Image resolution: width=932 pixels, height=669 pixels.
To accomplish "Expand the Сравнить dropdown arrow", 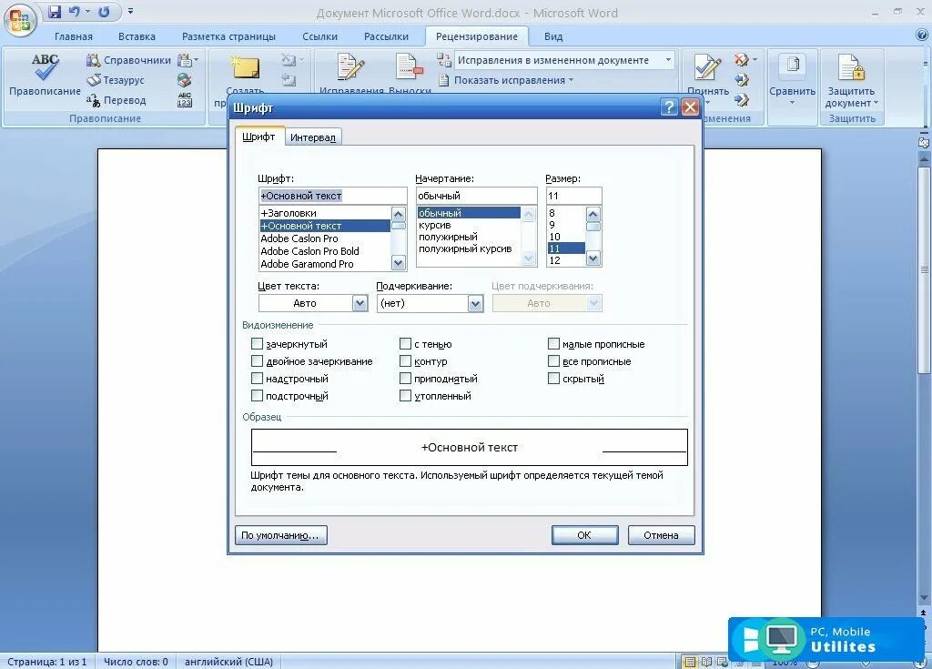I will (793, 104).
